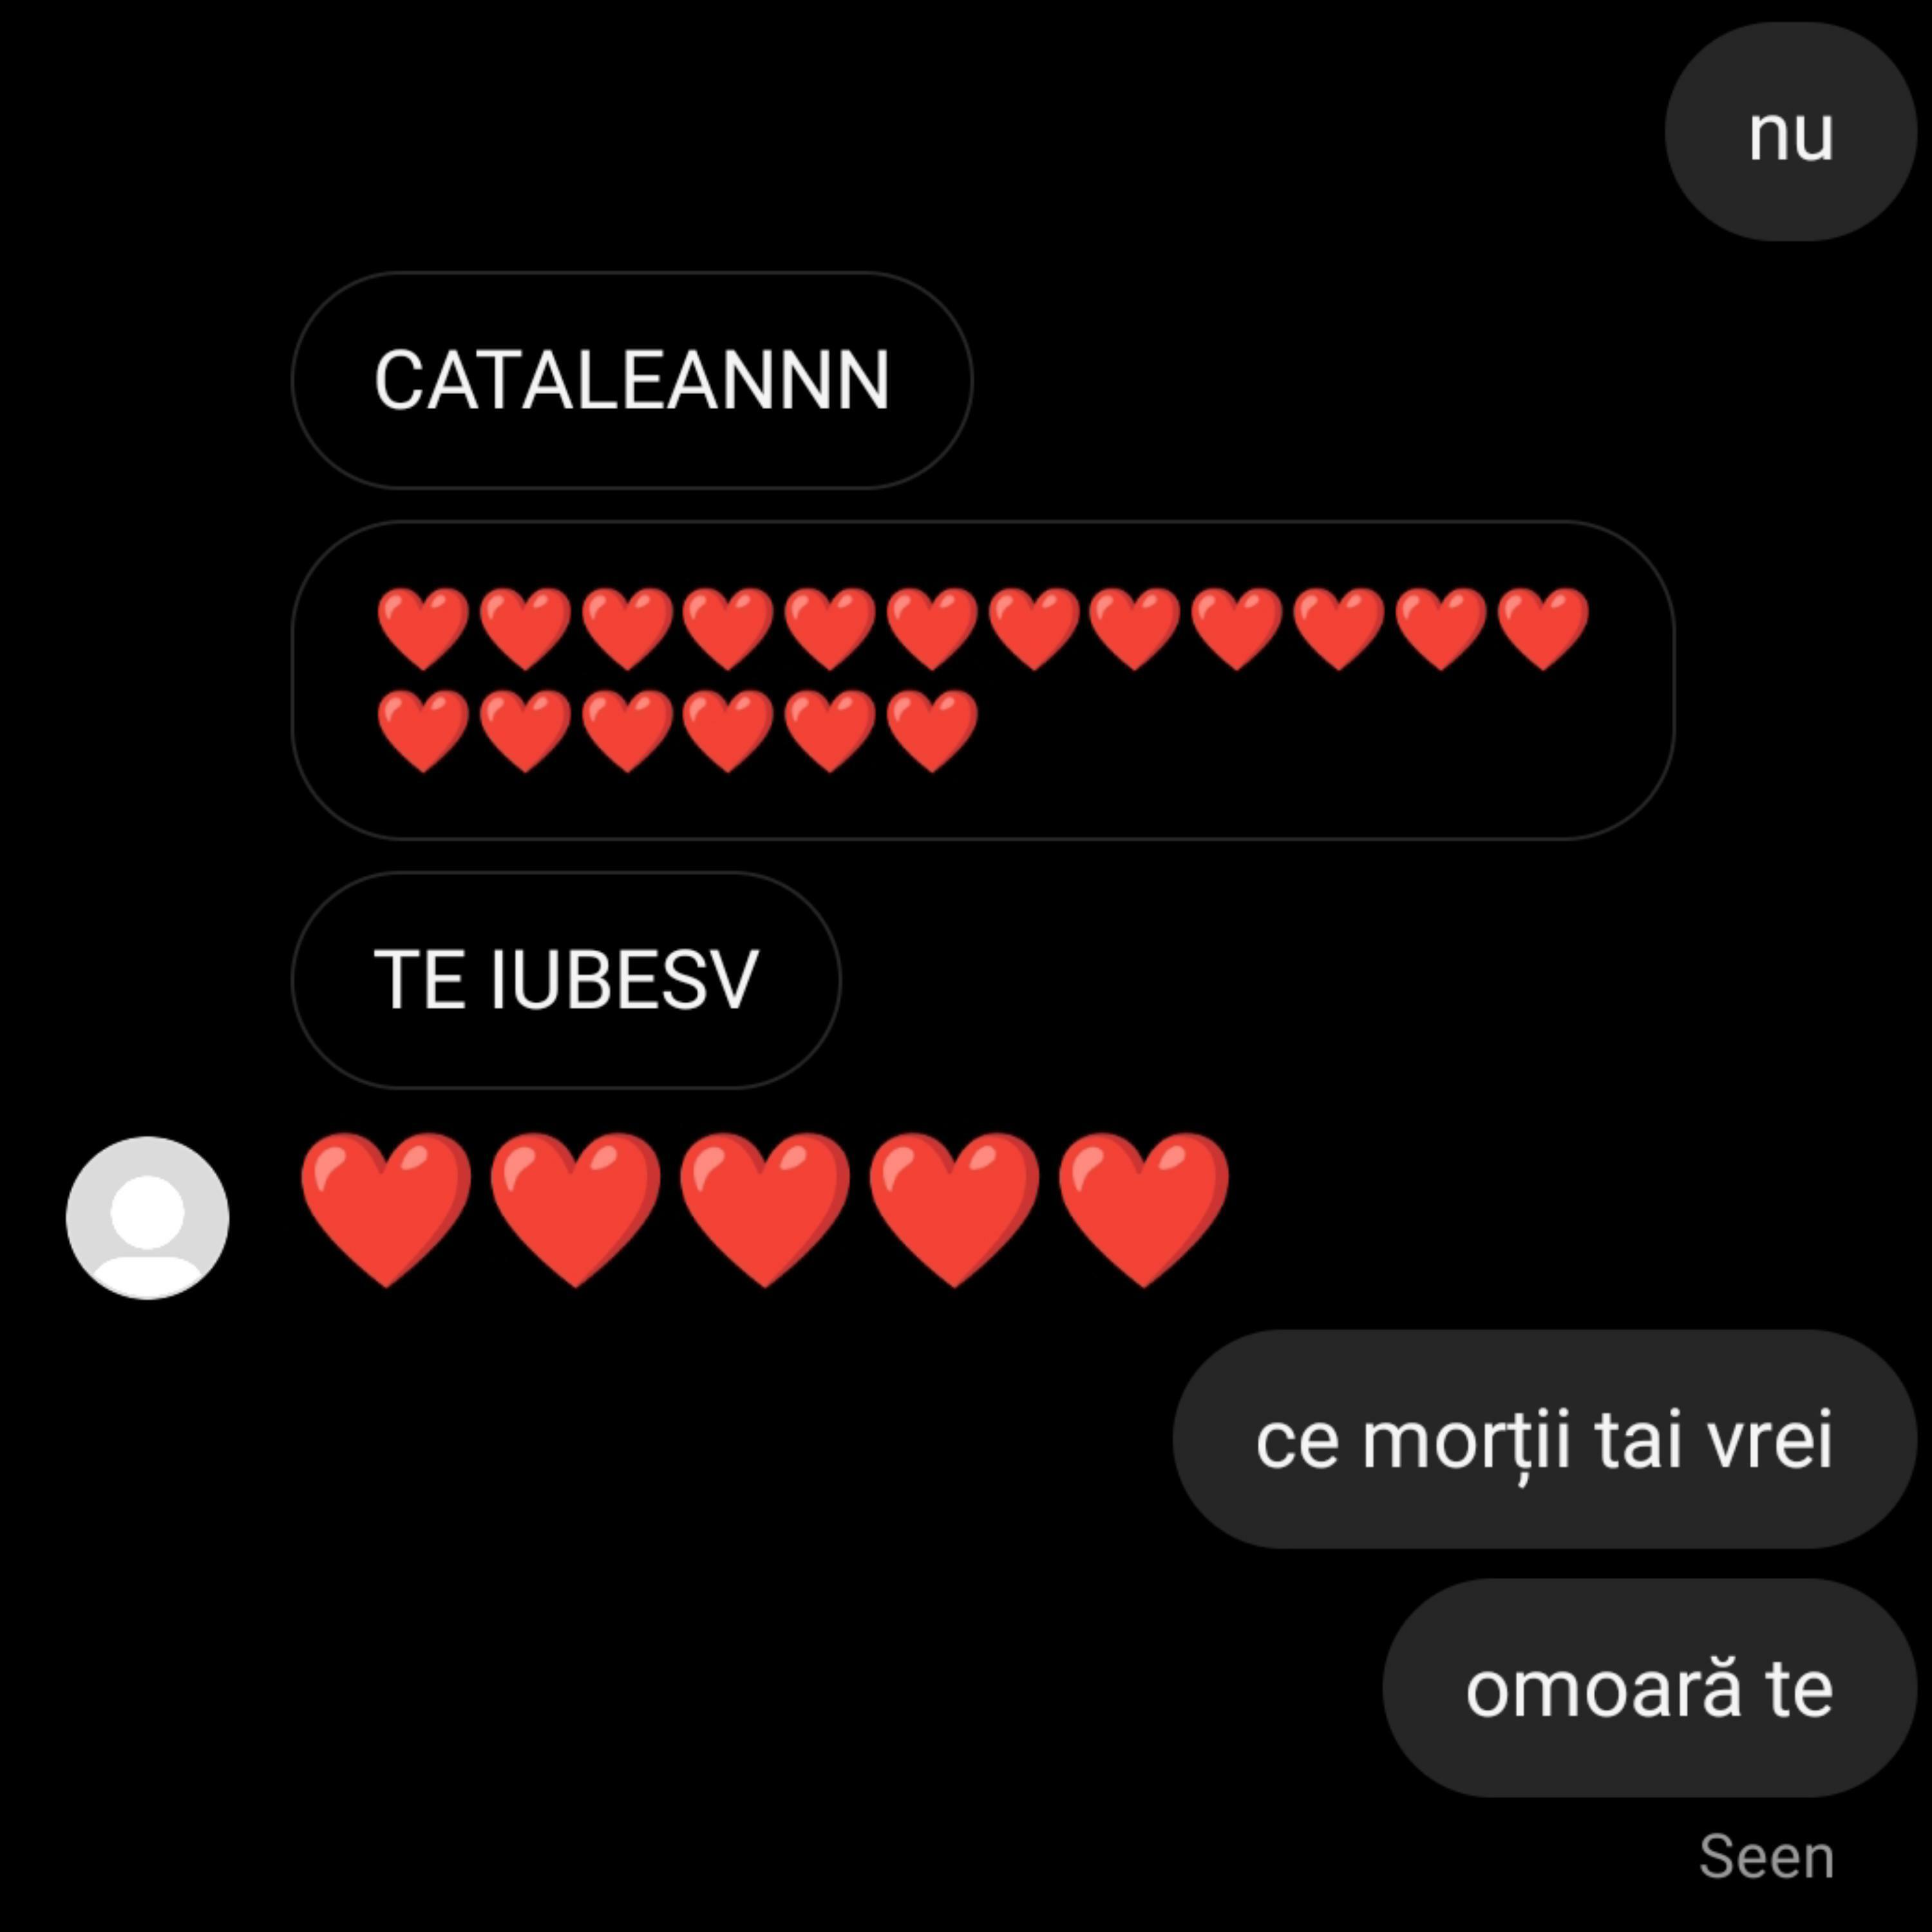Viewport: 1932px width, 1932px height.
Task: Select the "omoară te" sent message
Action: (1649, 1688)
